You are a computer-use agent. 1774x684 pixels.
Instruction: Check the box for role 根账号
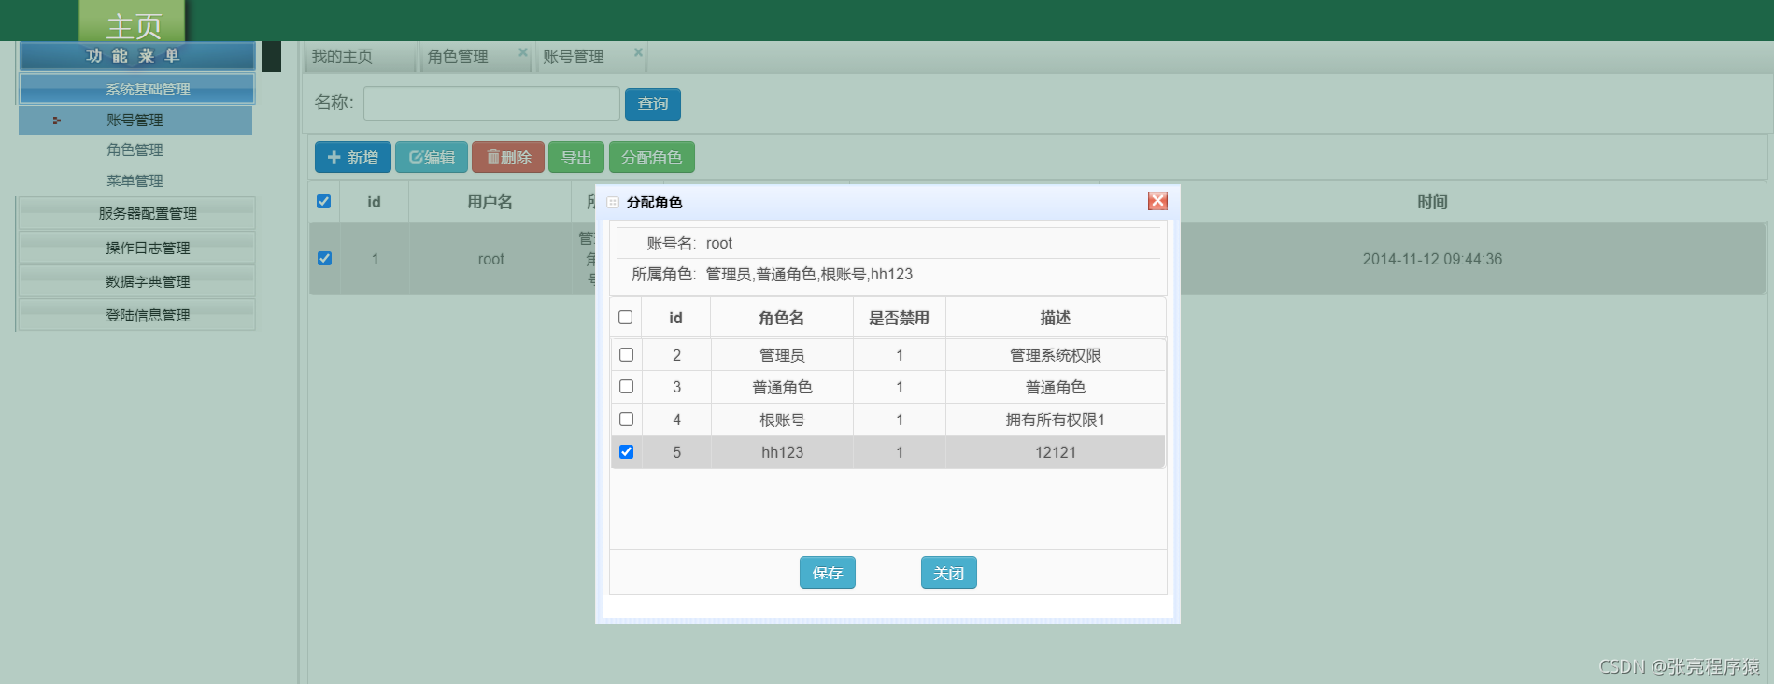(626, 420)
